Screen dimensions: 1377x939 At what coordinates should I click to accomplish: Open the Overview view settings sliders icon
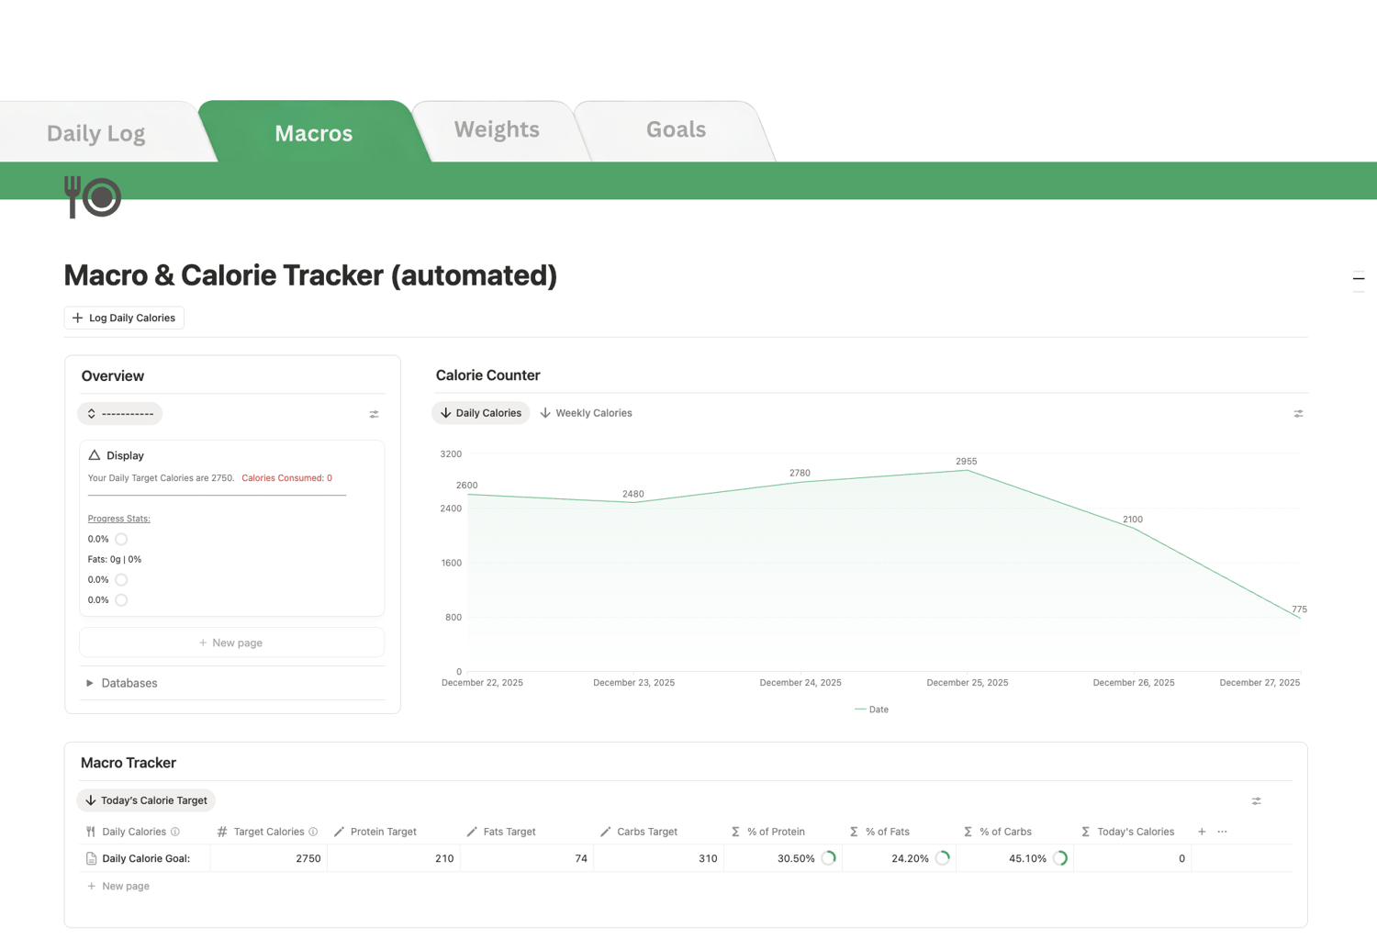(x=375, y=414)
